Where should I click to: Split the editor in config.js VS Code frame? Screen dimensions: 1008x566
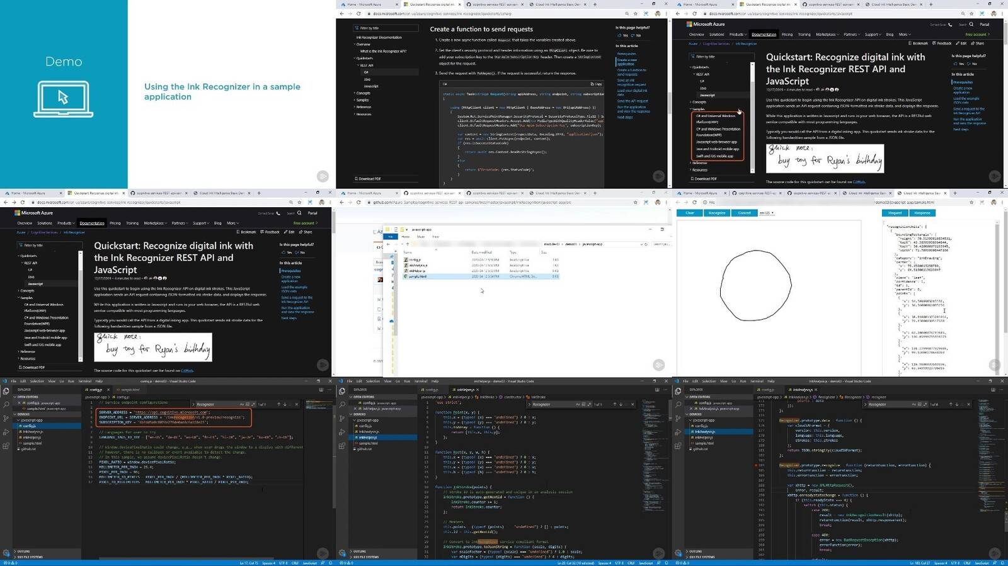(321, 390)
